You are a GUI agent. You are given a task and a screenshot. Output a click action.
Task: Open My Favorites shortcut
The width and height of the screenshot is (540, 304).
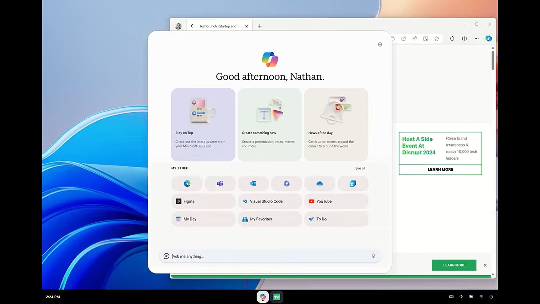point(269,219)
